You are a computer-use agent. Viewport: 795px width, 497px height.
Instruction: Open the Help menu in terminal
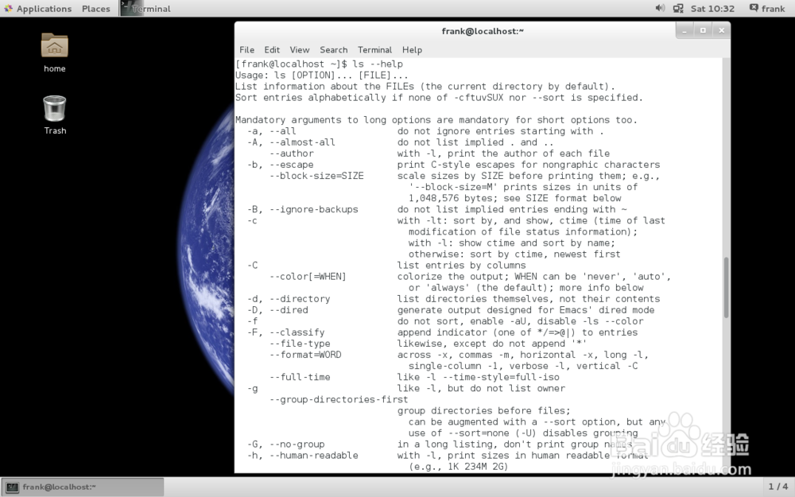(412, 49)
